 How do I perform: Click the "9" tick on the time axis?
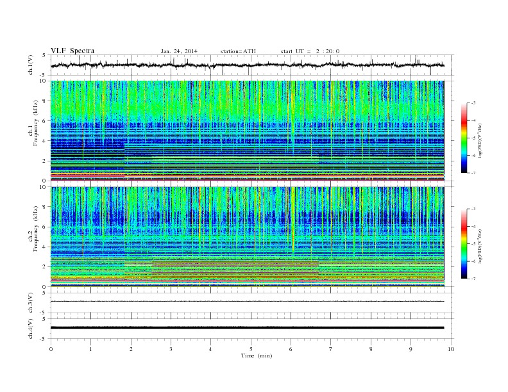point(411,349)
